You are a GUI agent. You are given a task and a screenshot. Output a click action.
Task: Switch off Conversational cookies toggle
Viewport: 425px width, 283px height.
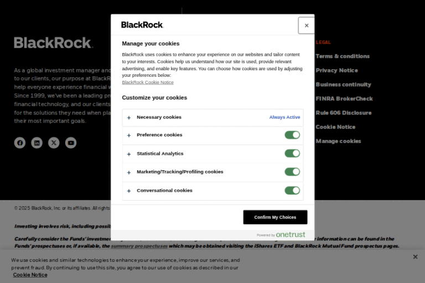(292, 191)
